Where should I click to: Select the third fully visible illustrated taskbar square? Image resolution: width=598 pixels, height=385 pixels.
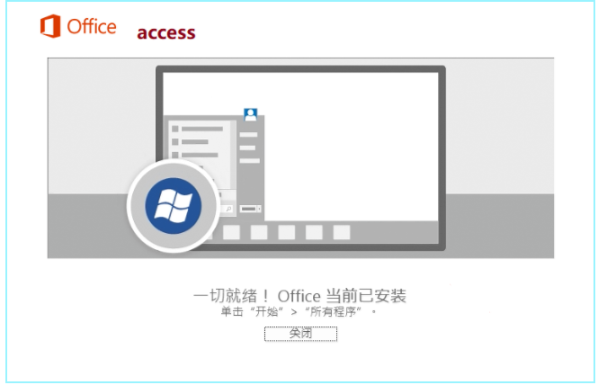pos(287,232)
